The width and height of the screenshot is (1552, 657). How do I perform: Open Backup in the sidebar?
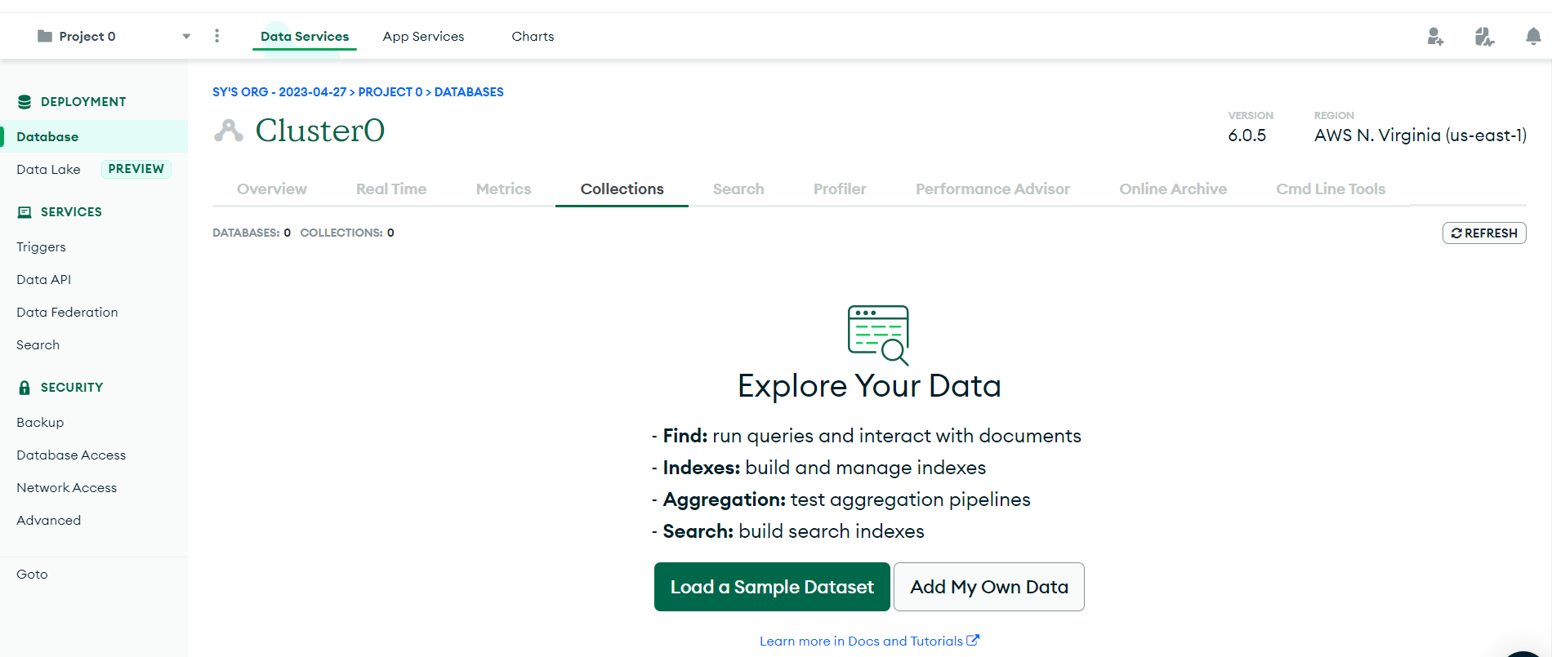tap(40, 422)
